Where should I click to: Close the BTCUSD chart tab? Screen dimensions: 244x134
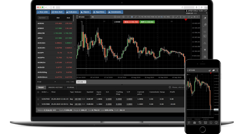click(x=85, y=82)
